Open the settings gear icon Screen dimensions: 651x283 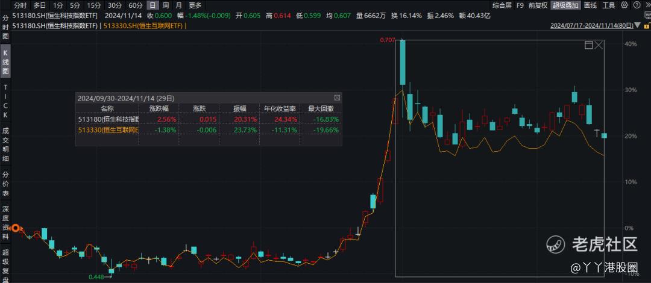point(624,5)
